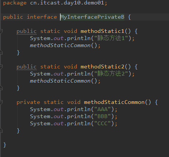Click 'System' on the "静态方法2" line
Viewport: 169px width, 157px height.
(40, 74)
